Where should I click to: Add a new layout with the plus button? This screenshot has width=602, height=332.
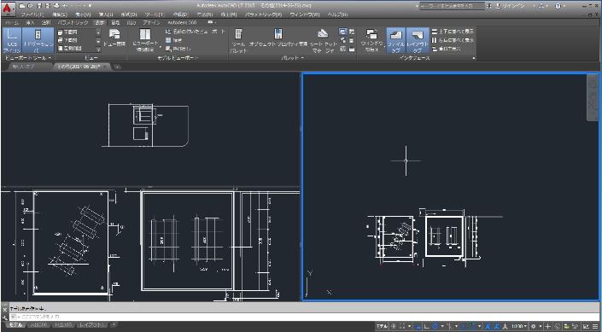point(114,325)
